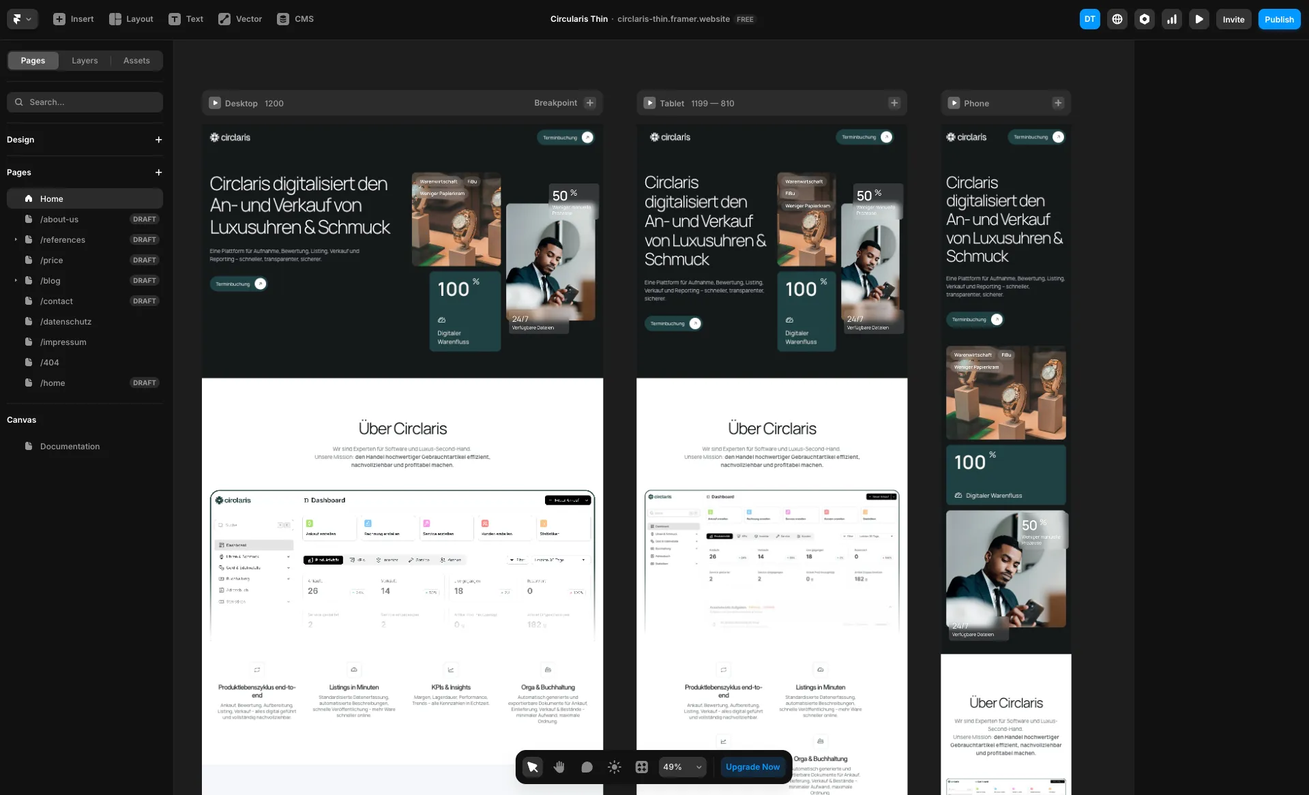Image resolution: width=1309 pixels, height=795 pixels.
Task: Open the 49% zoom level dropdown
Action: point(681,766)
